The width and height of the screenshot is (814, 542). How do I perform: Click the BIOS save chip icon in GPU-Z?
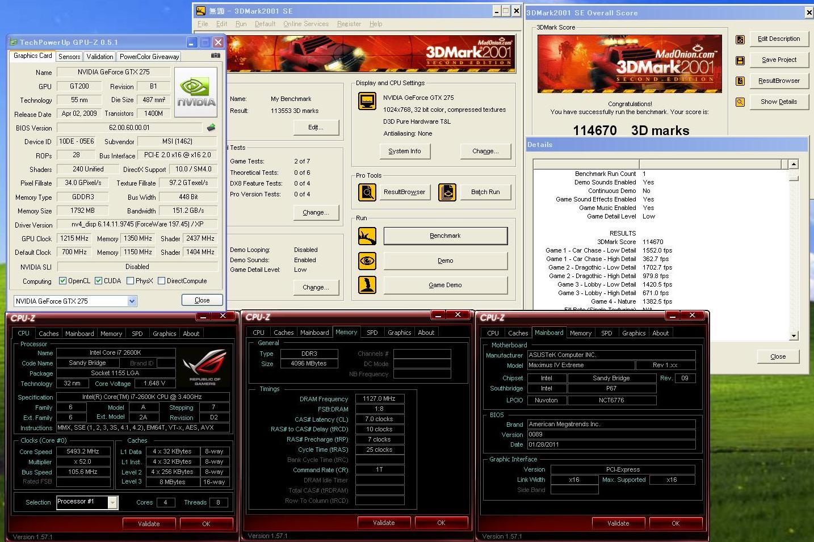coord(211,128)
